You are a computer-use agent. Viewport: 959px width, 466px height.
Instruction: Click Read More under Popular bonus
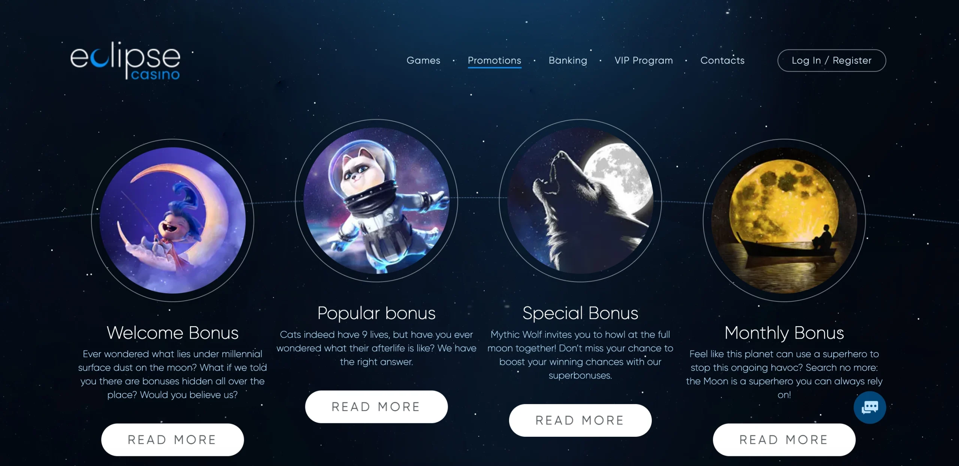coord(376,407)
